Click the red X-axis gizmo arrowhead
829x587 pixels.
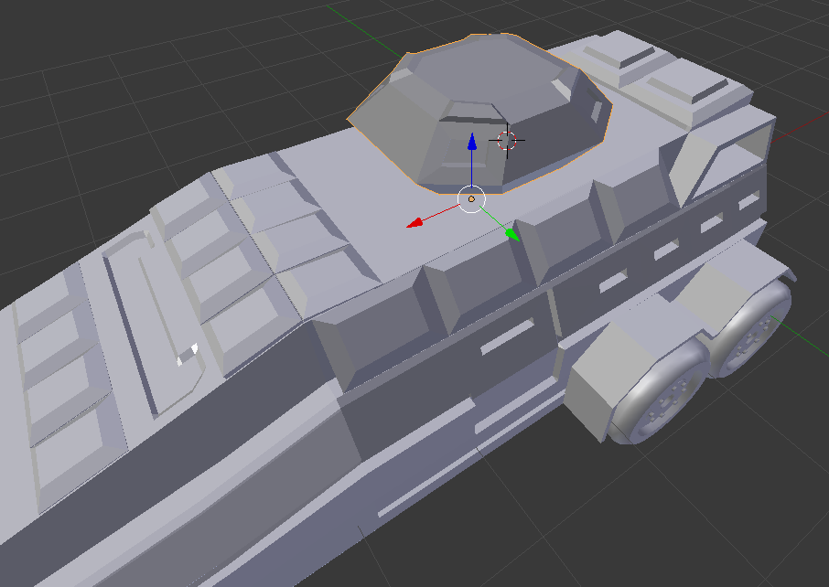pos(414,221)
